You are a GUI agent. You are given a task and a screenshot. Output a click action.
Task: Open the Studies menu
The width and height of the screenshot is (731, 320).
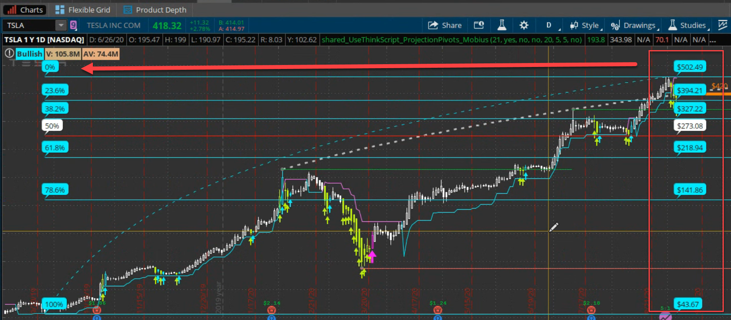(x=688, y=25)
